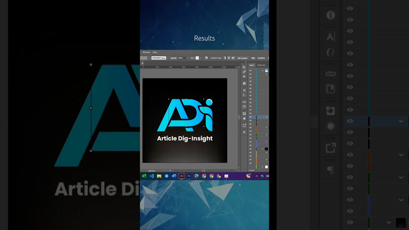Switch to Photoshop from the taskbar

(x=189, y=176)
